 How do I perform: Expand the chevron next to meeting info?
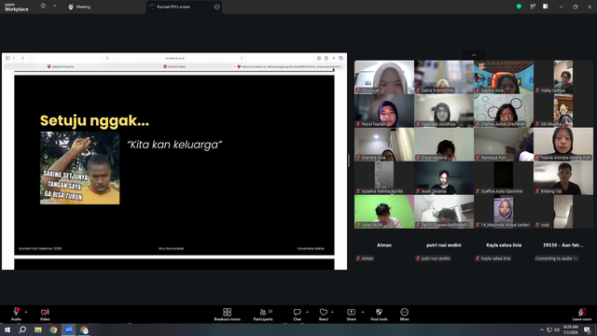54,7
